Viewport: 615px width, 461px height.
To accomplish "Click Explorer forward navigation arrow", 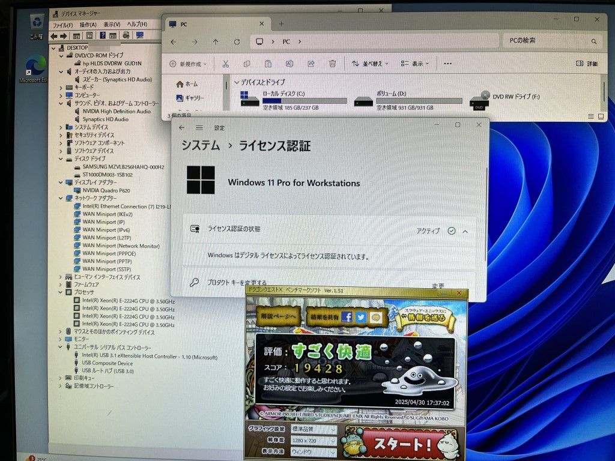I will point(195,42).
